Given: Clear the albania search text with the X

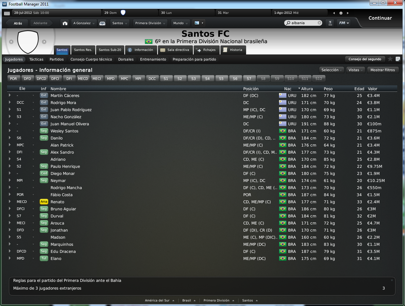Looking at the screenshot, I should (x=319, y=23).
